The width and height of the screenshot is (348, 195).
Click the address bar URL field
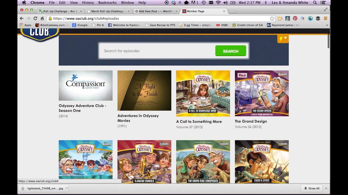[x=160, y=18]
